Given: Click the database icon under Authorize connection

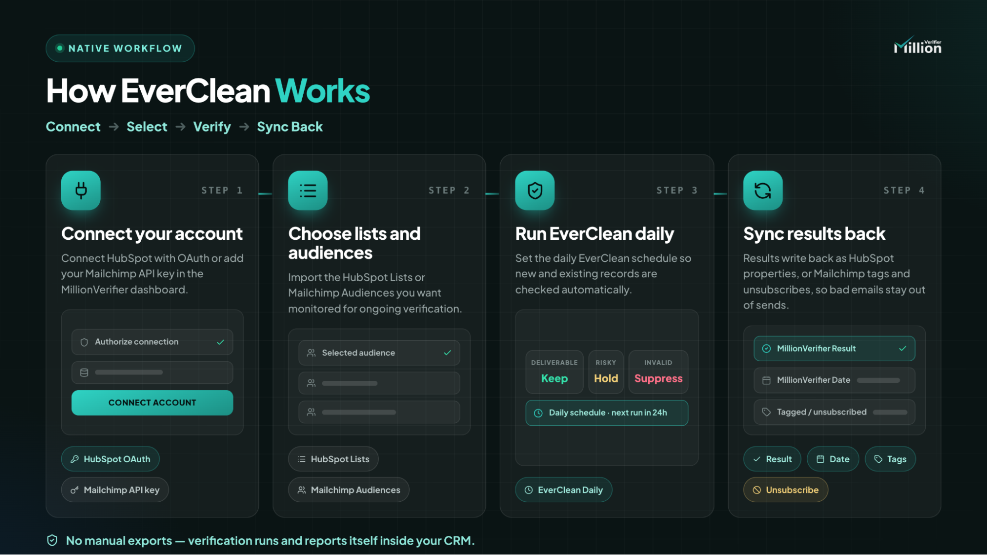Looking at the screenshot, I should tap(84, 372).
